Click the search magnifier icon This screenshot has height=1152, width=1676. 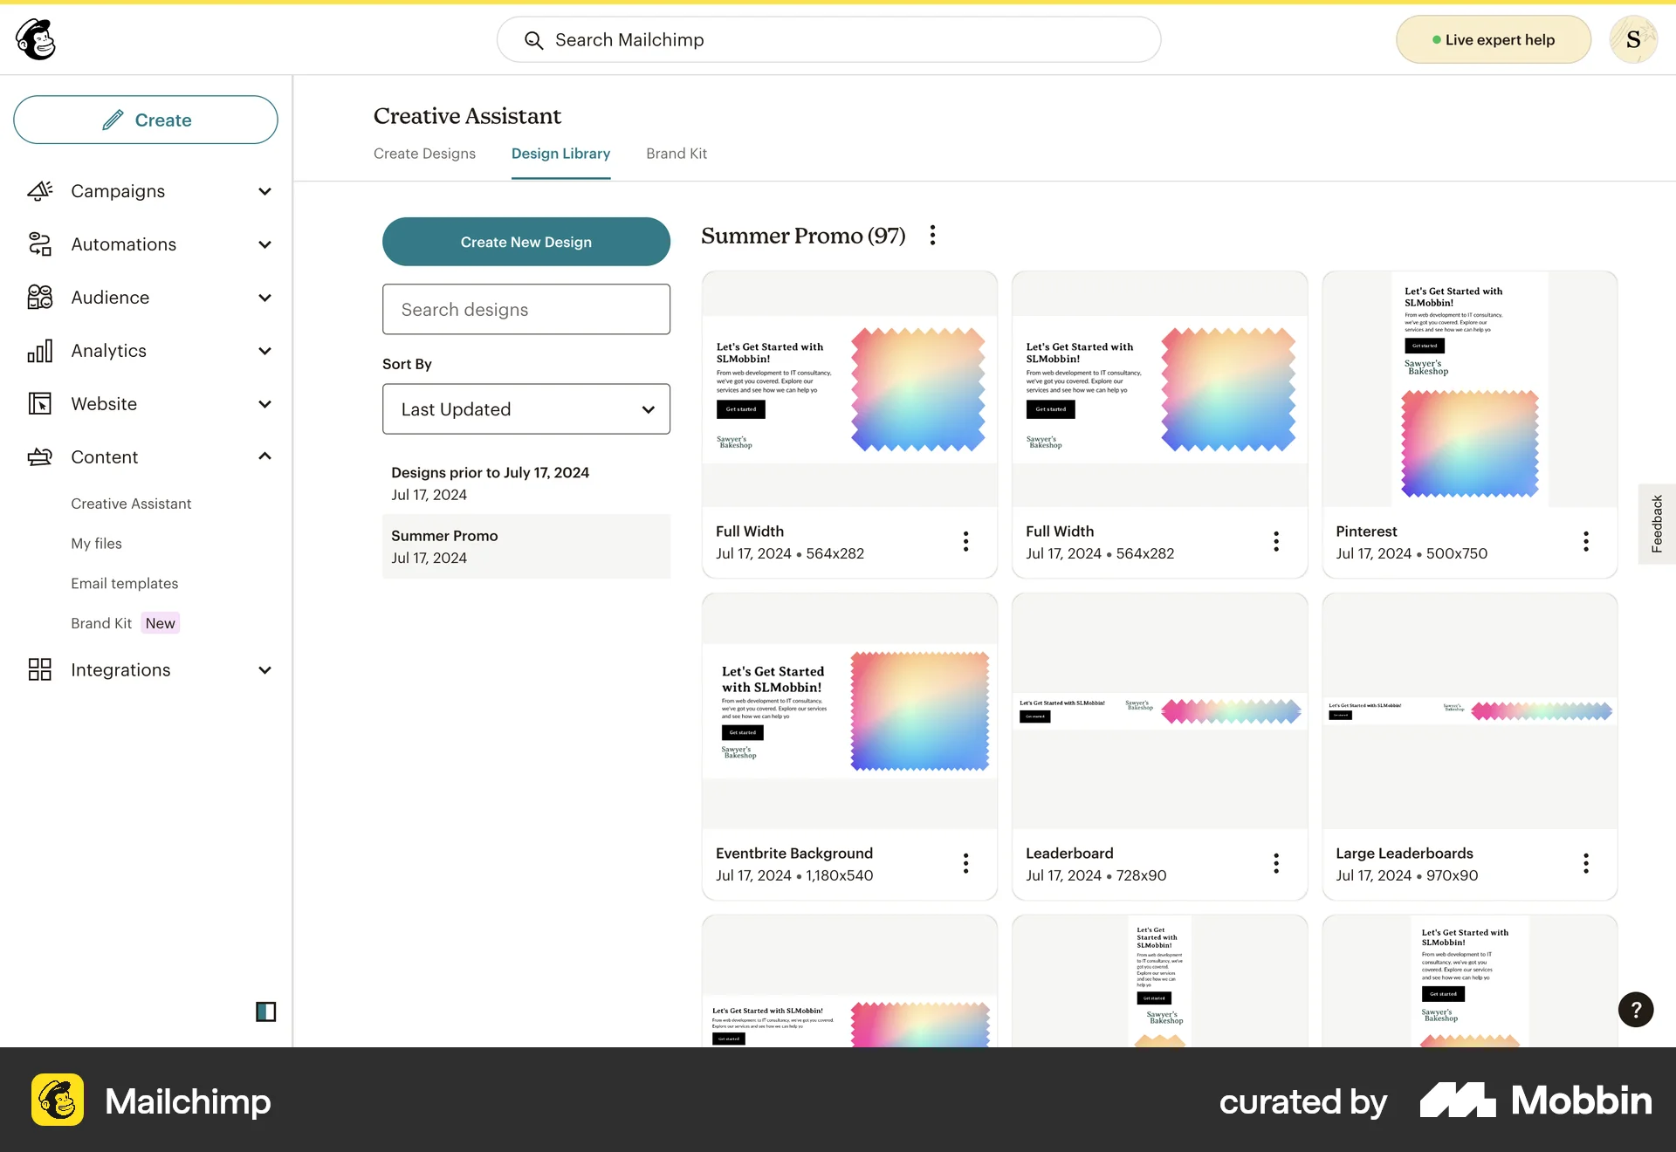point(533,40)
